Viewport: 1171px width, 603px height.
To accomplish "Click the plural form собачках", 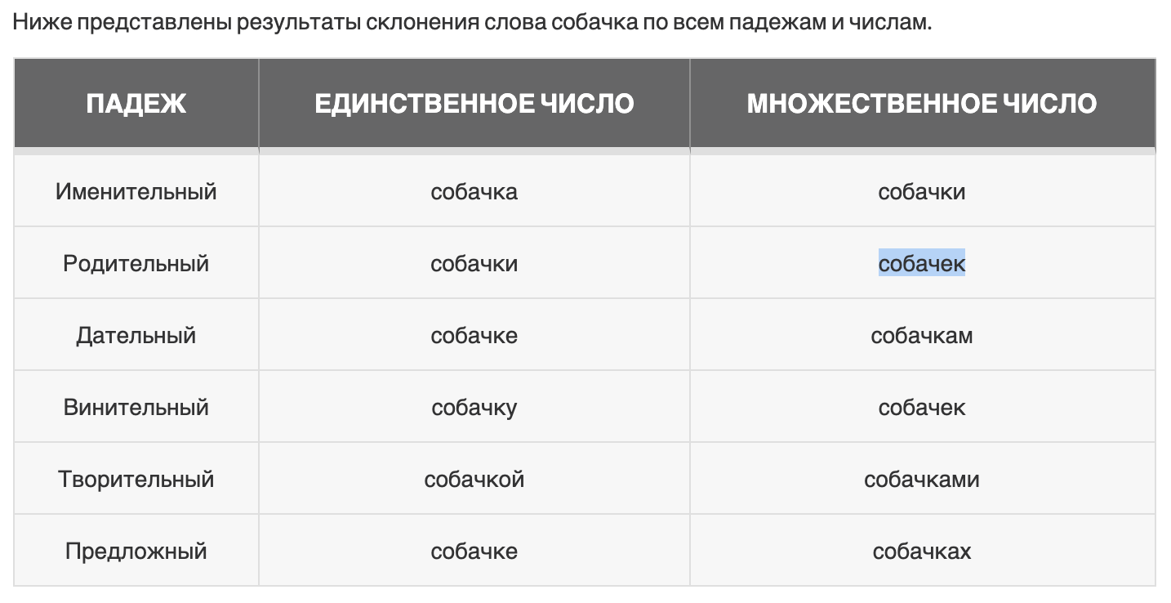I will click(x=921, y=552).
